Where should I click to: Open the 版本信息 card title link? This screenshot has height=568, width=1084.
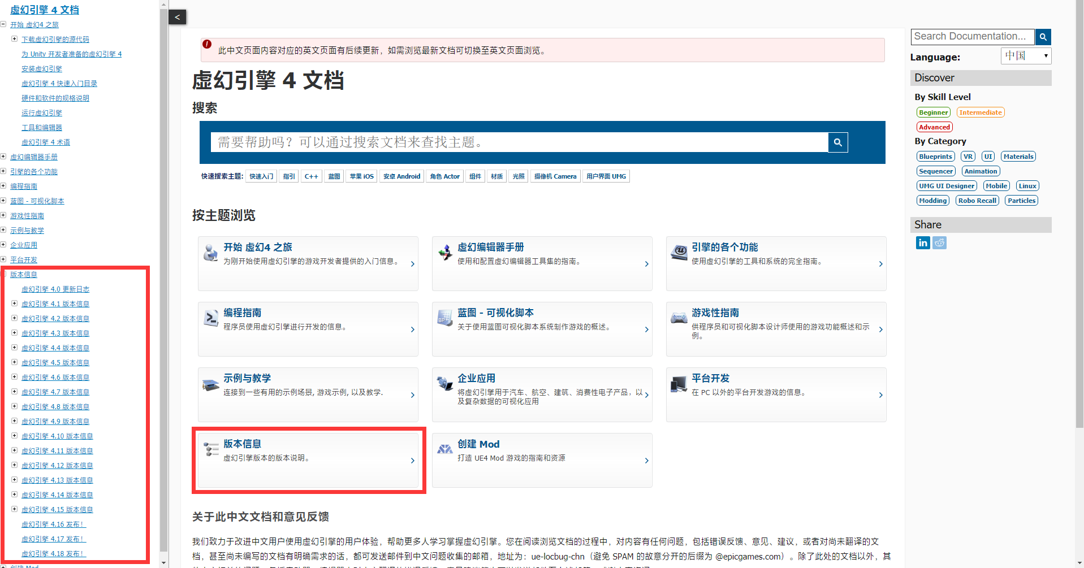click(242, 444)
